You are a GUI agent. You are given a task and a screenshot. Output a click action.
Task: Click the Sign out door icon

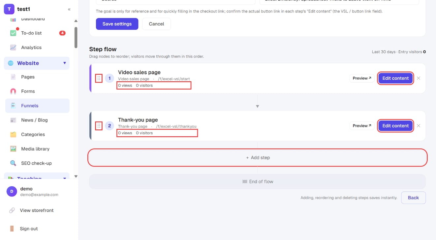pos(12,228)
